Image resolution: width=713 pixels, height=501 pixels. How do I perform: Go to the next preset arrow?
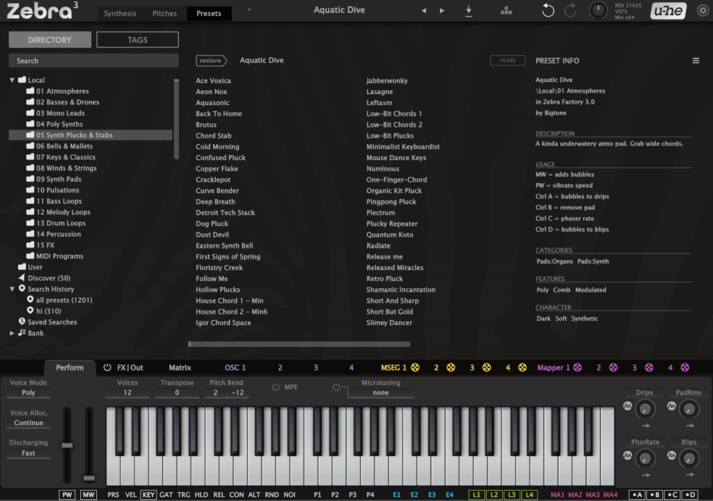[442, 11]
